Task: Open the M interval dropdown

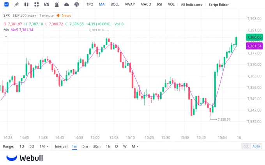Action: coord(135,146)
